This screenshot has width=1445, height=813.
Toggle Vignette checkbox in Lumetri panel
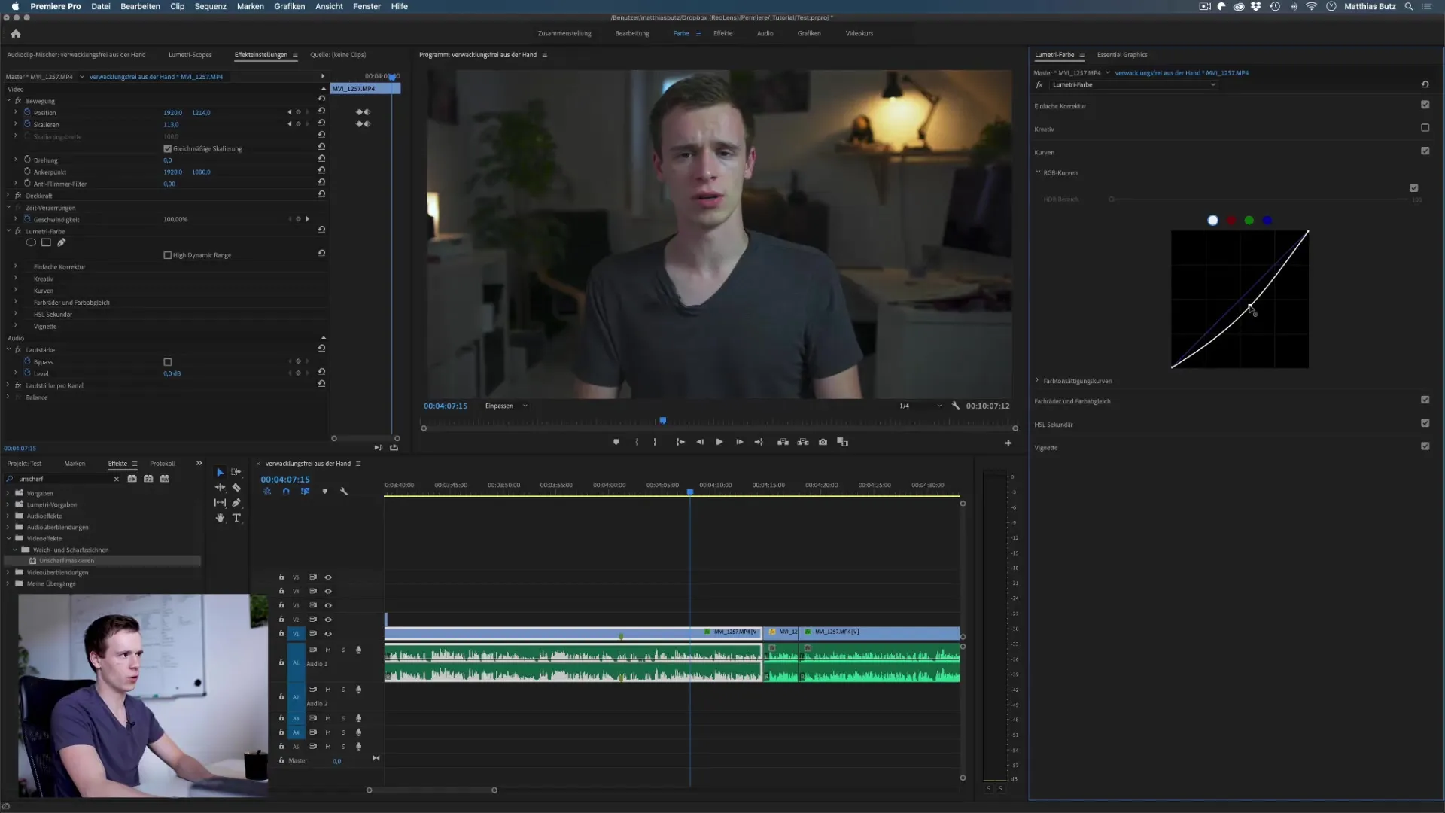[1425, 446]
